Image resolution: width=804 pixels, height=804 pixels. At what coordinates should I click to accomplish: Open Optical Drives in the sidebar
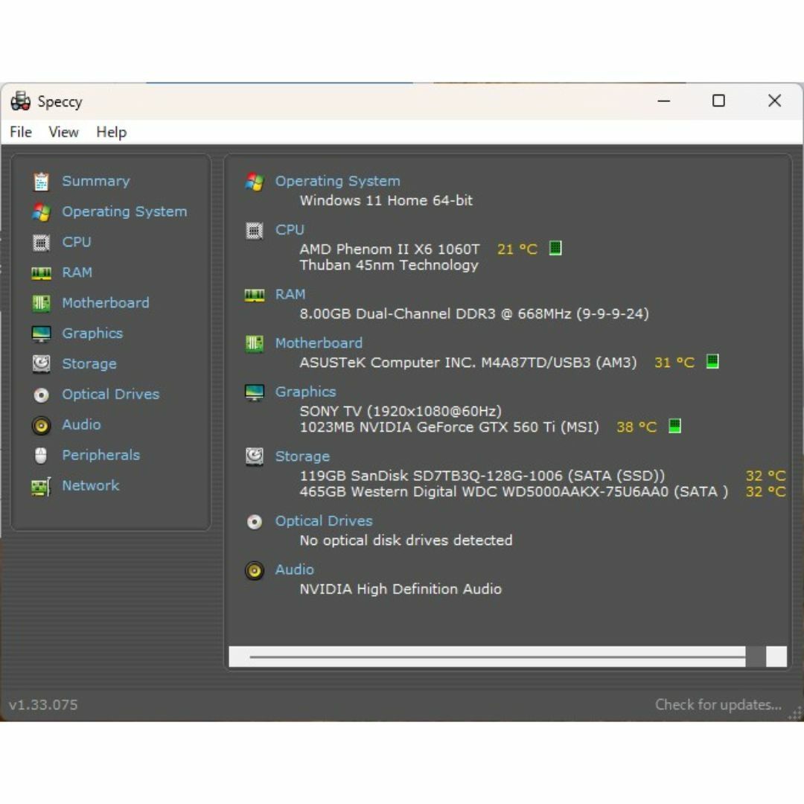pyautogui.click(x=111, y=395)
